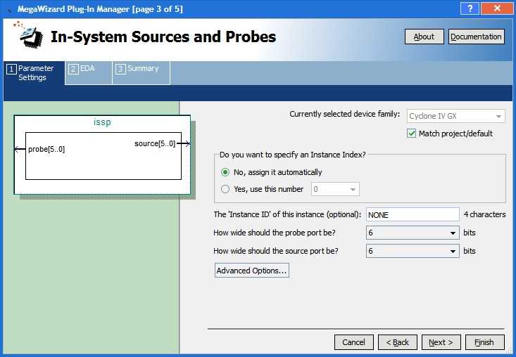Expand the probe port width dropdown
The image size is (516, 357).
click(x=413, y=233)
